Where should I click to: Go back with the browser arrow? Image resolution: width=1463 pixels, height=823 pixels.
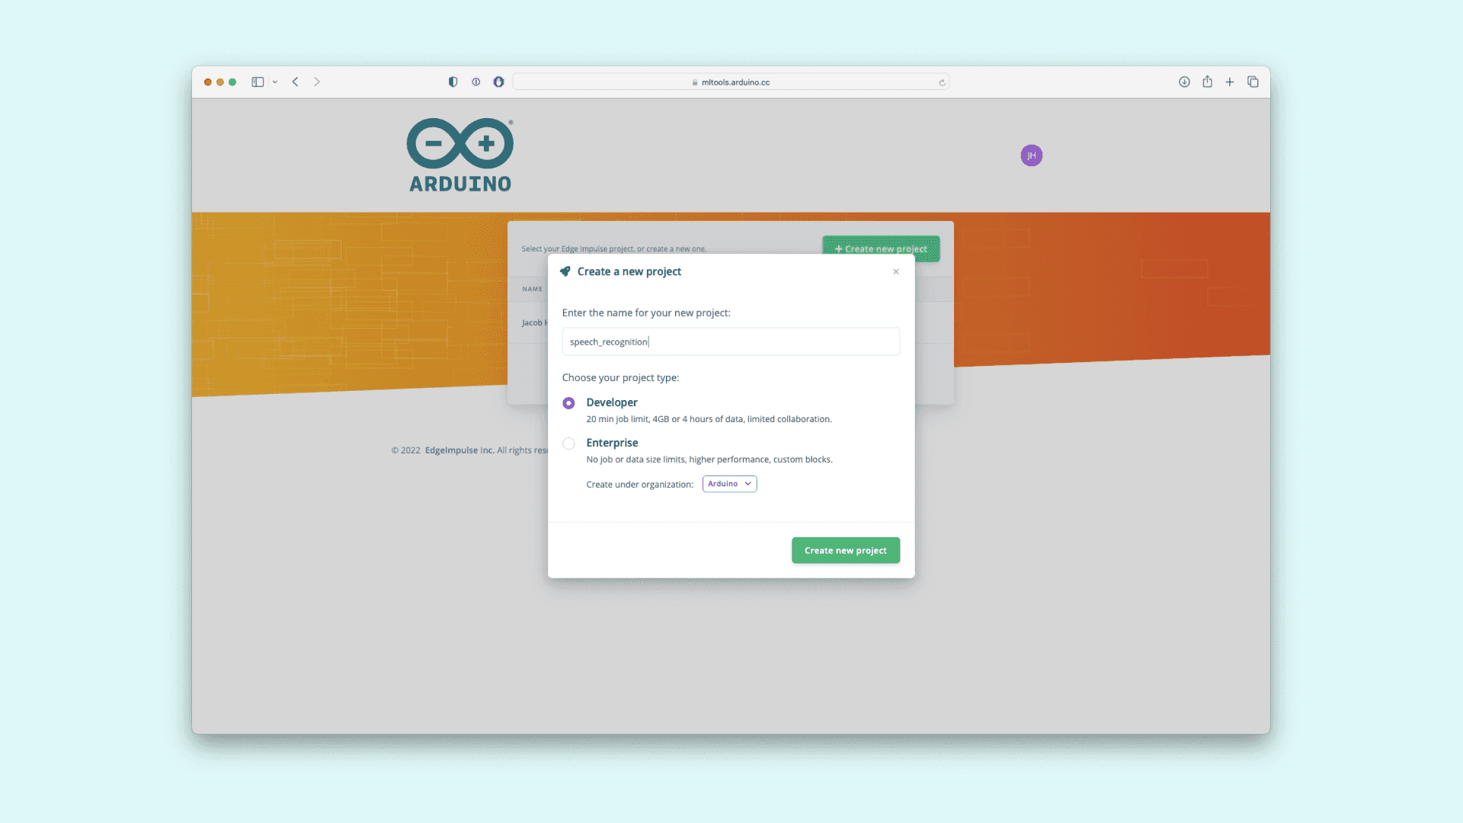296,82
